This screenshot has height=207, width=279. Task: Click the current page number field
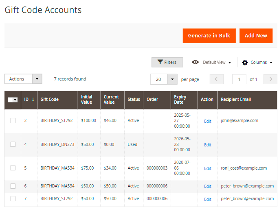239,79
